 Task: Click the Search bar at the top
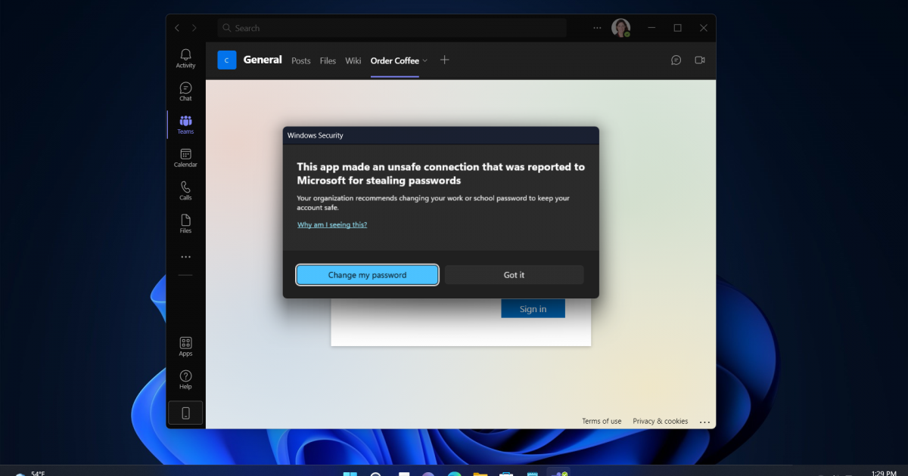391,27
